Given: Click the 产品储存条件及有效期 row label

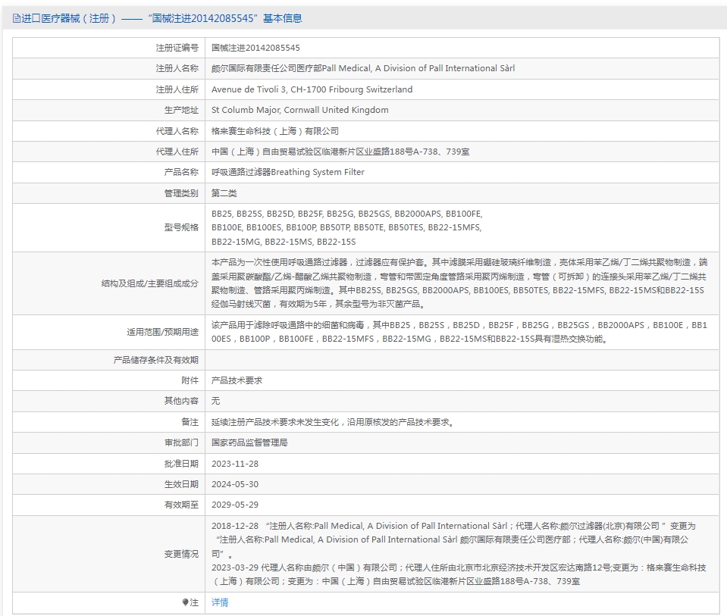Looking at the screenshot, I should tap(156, 360).
